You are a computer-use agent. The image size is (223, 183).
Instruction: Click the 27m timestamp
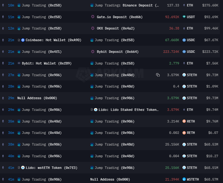tap(11, 75)
